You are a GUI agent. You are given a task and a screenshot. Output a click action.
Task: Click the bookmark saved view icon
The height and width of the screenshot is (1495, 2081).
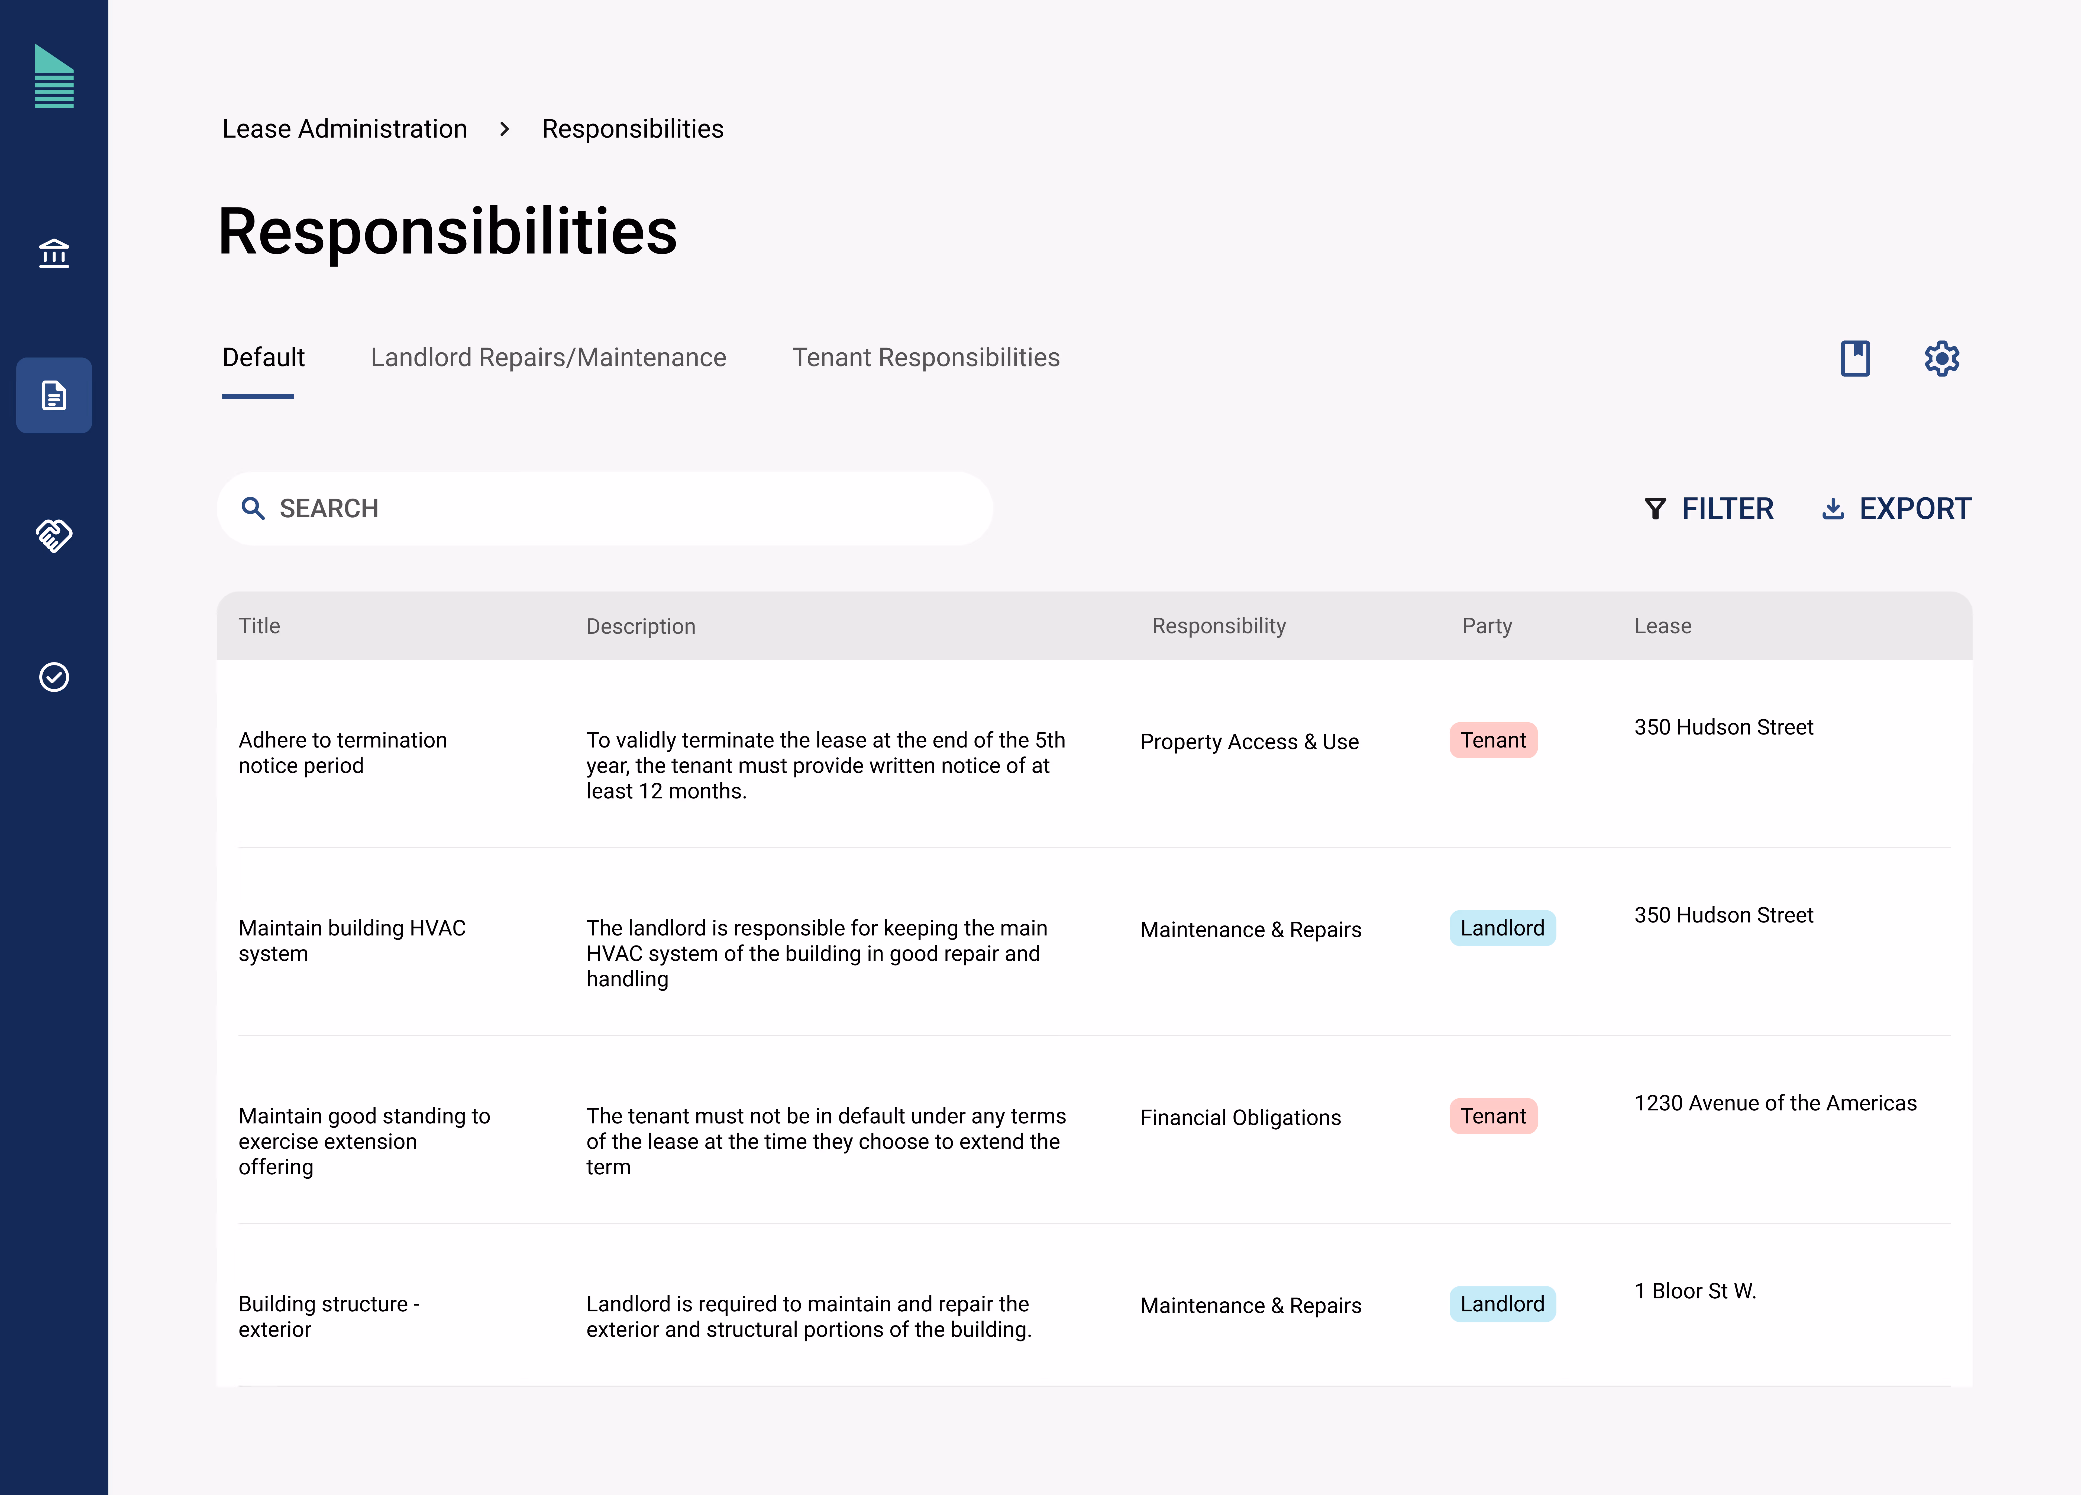pyautogui.click(x=1855, y=358)
